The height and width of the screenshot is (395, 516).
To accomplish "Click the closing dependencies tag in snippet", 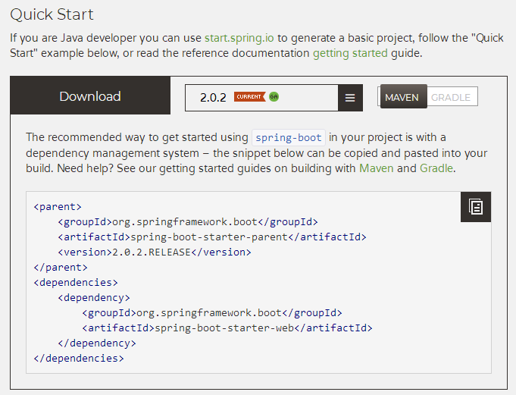I will click(79, 358).
